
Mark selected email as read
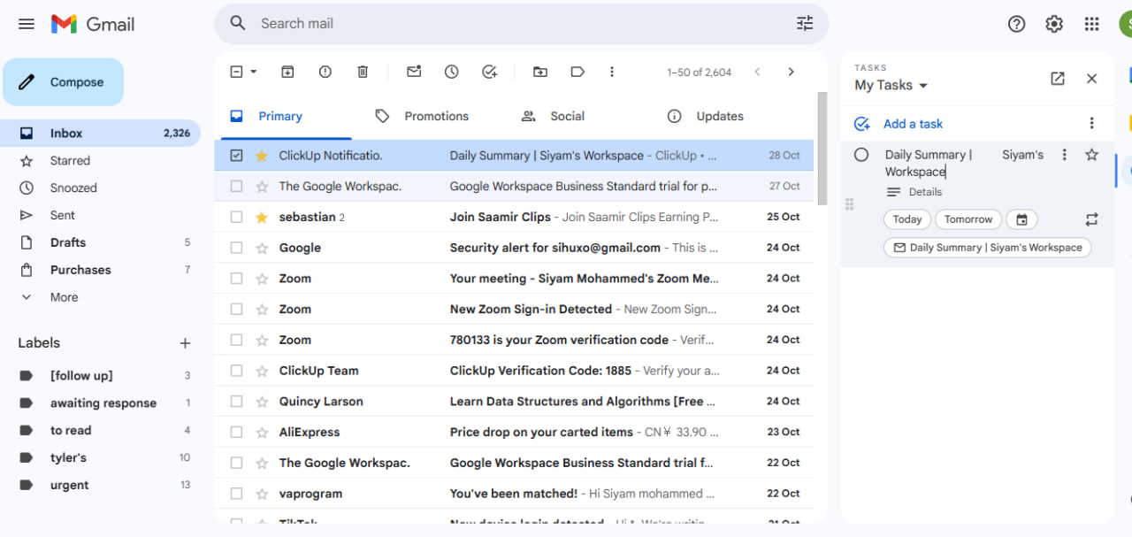[x=413, y=72]
